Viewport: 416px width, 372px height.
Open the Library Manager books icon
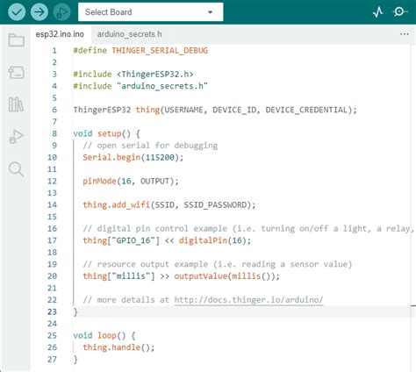(16, 104)
